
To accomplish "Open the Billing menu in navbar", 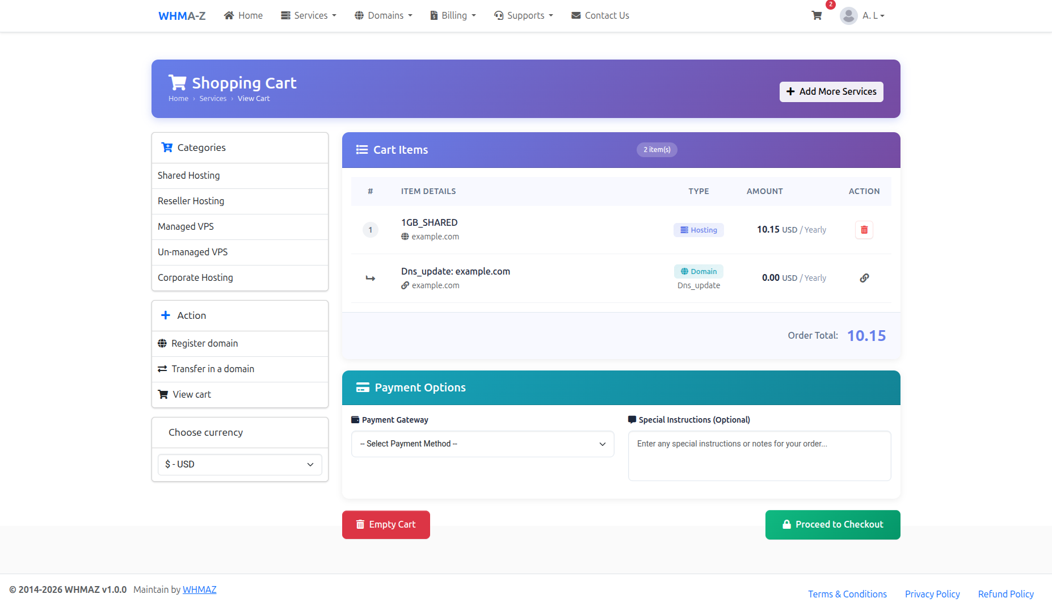I will [453, 16].
